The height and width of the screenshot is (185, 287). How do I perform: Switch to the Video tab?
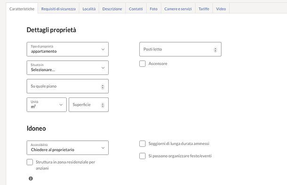[x=221, y=9]
